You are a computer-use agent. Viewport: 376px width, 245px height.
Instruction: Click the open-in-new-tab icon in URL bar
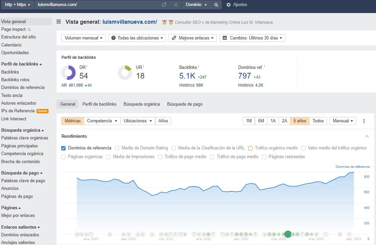[x=164, y=5]
